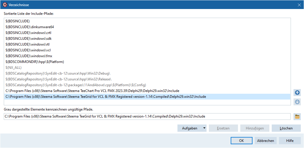Click the C++Builder app icon in title bar
Image resolution: width=304 pixels, height=148 pixels.
[x=5, y=5]
